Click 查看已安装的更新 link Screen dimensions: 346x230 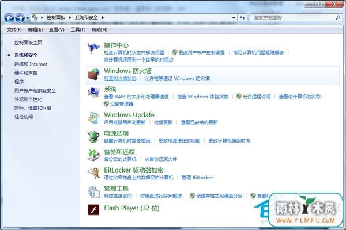click(x=200, y=122)
